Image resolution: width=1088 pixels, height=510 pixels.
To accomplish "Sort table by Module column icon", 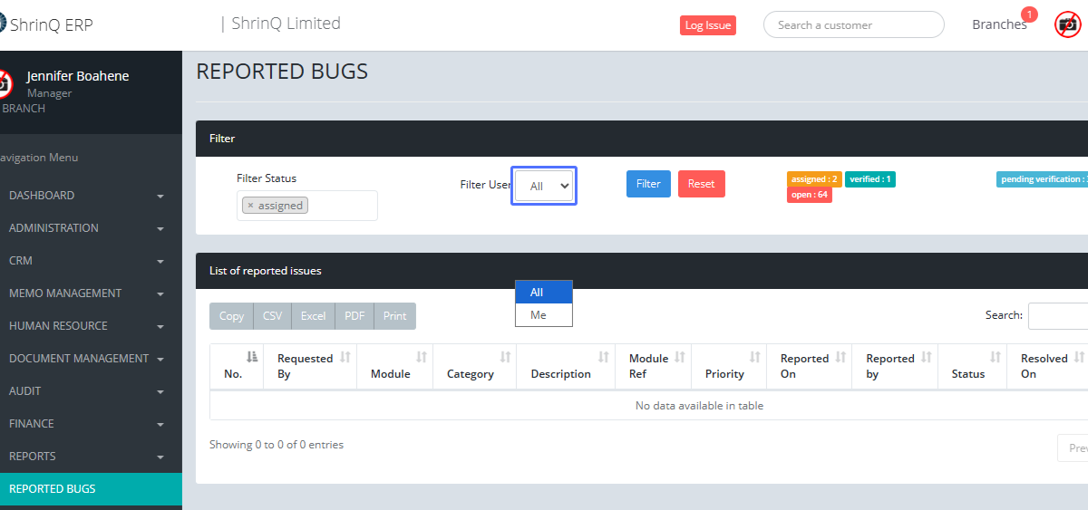I will (x=421, y=358).
